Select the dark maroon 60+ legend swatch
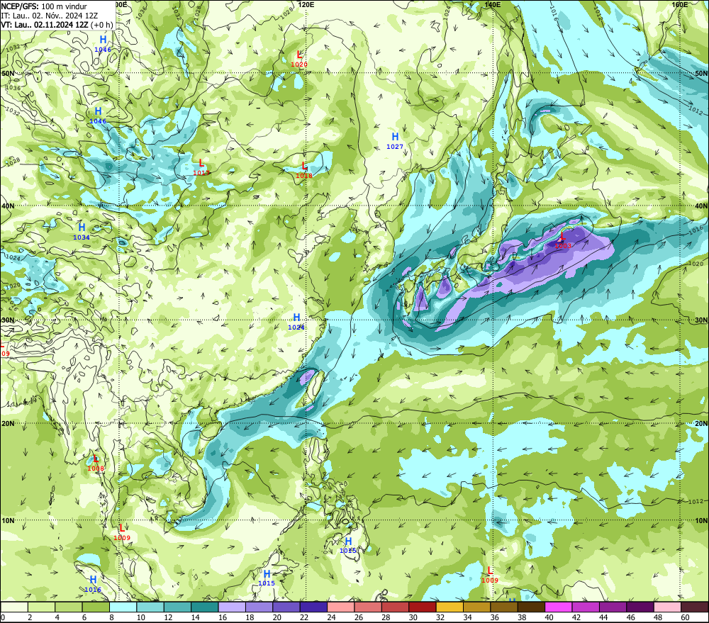 (x=695, y=607)
